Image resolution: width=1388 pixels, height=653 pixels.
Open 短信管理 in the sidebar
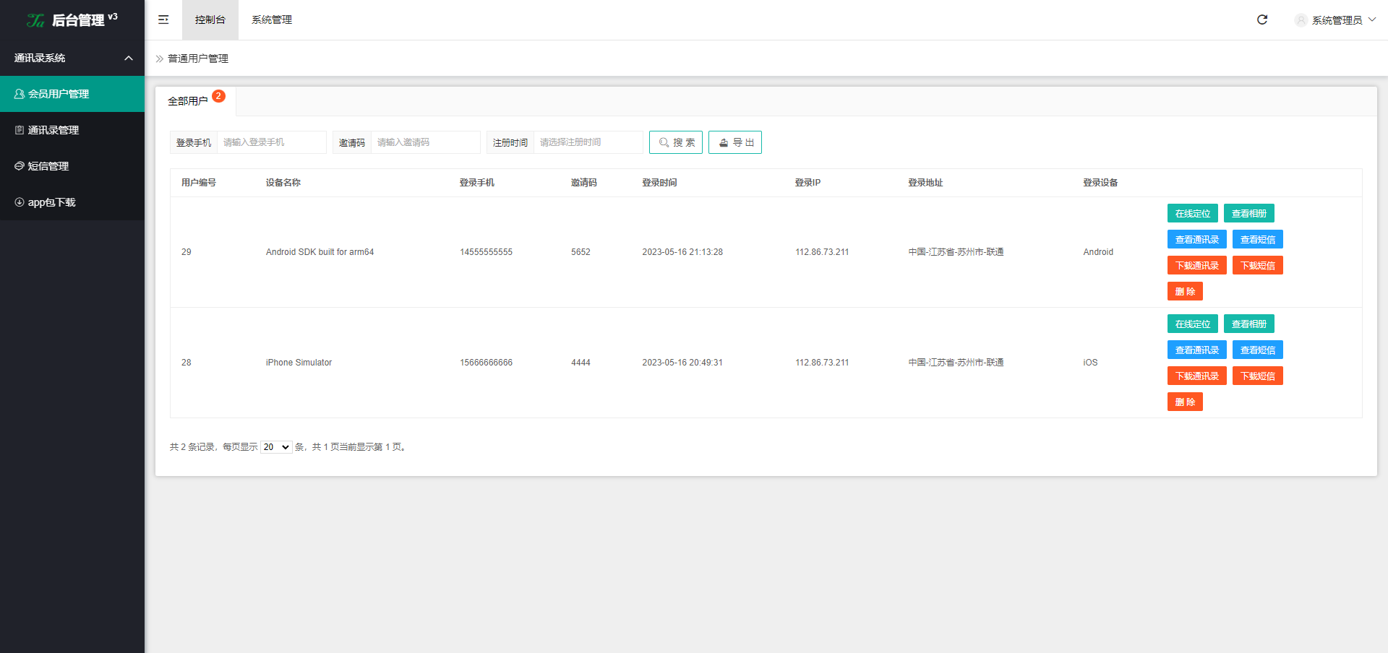coord(48,166)
